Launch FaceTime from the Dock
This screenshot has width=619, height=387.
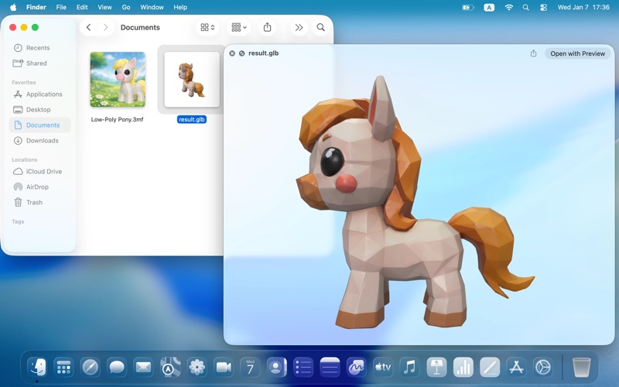click(224, 367)
